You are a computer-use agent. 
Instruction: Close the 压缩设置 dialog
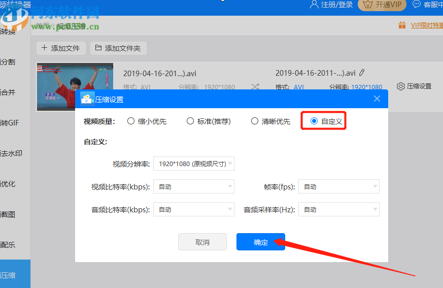377,99
